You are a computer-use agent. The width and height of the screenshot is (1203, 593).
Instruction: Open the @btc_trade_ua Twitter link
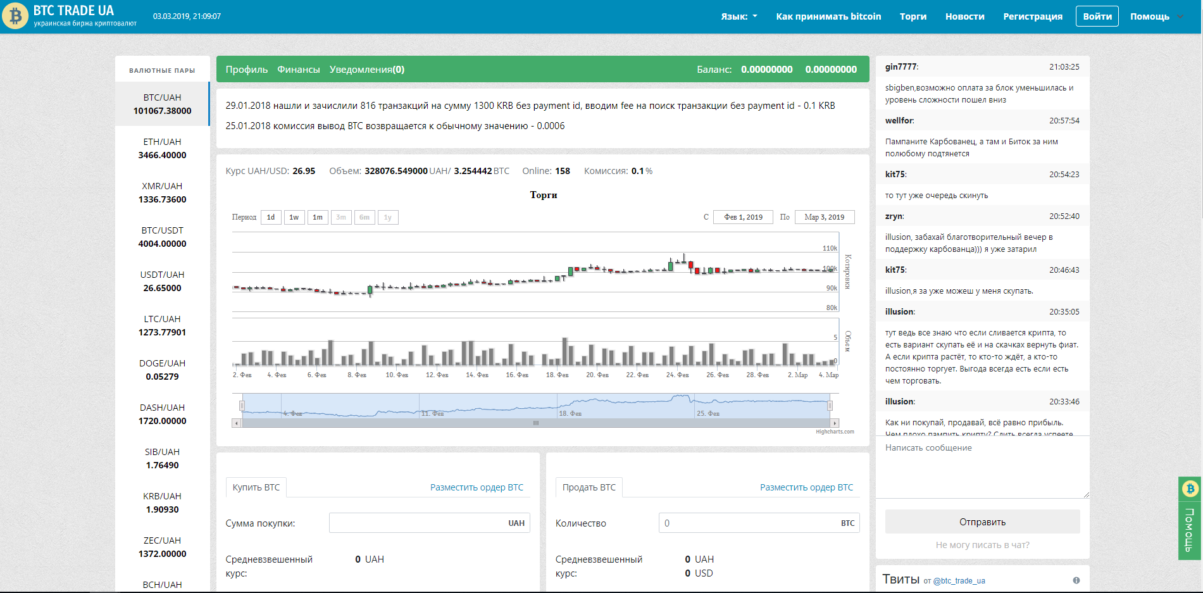959,581
